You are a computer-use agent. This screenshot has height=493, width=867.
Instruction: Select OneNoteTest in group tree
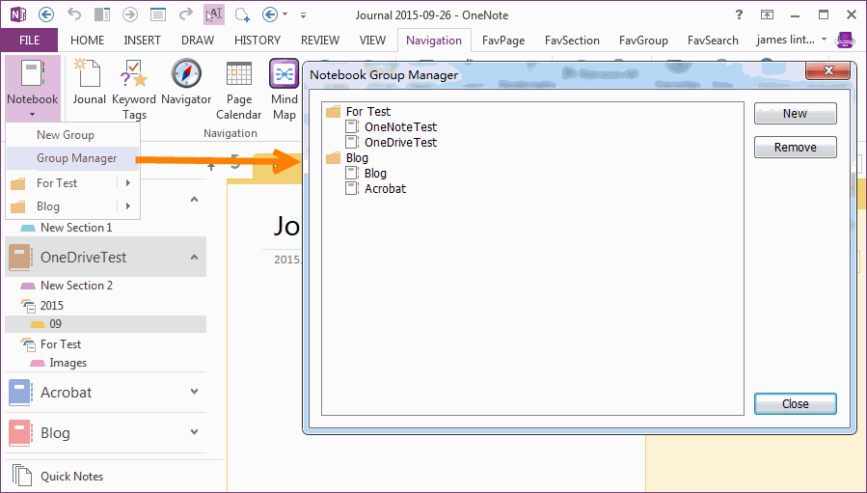click(400, 126)
